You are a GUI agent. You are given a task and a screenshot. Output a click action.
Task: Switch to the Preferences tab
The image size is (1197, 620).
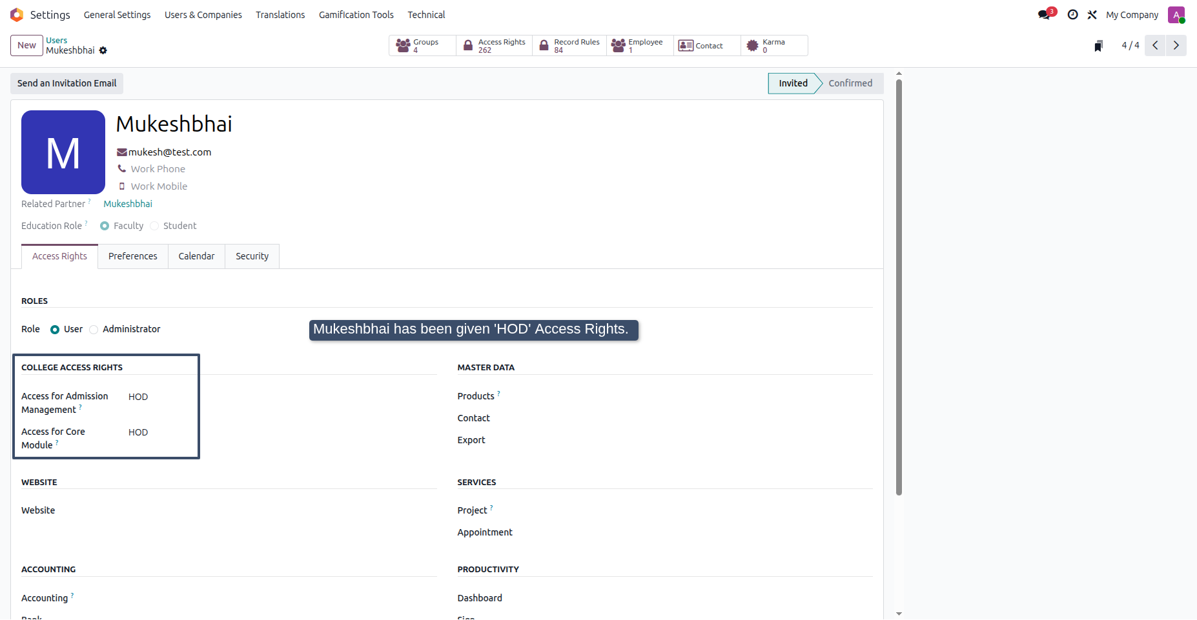click(133, 256)
